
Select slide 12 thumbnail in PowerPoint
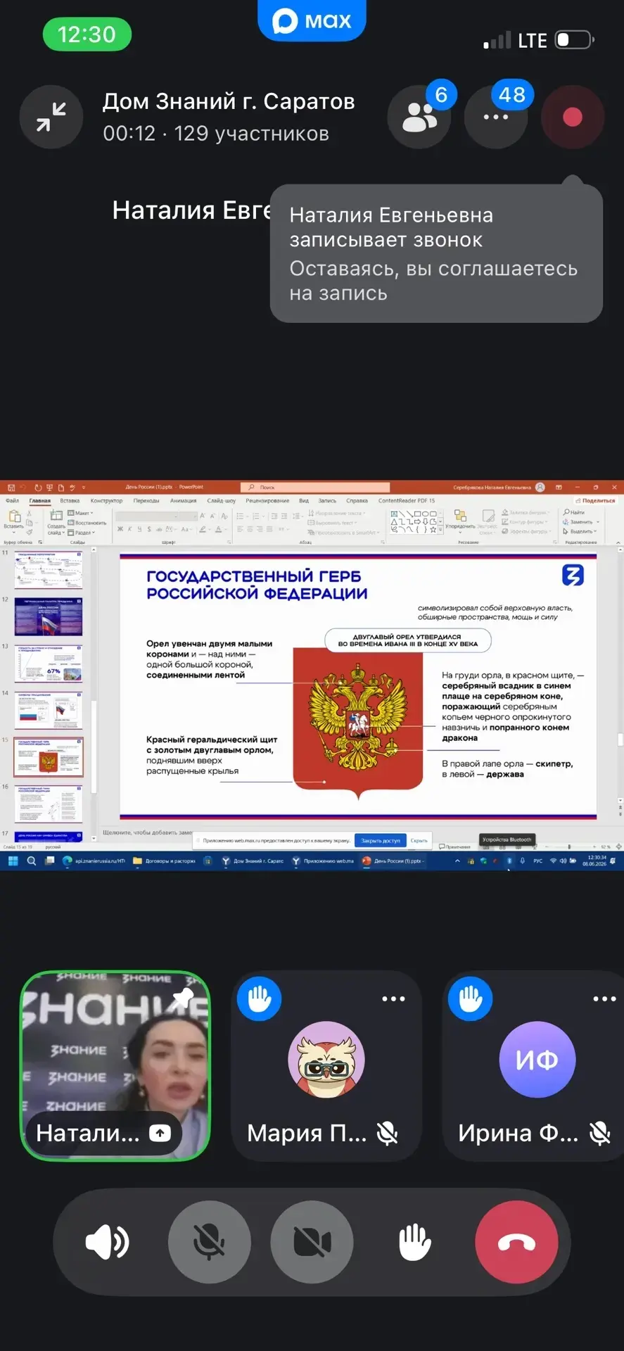[x=49, y=617]
